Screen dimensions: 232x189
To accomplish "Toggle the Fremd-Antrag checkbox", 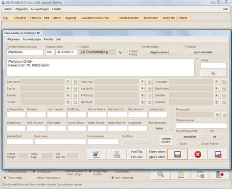I will [126, 51].
